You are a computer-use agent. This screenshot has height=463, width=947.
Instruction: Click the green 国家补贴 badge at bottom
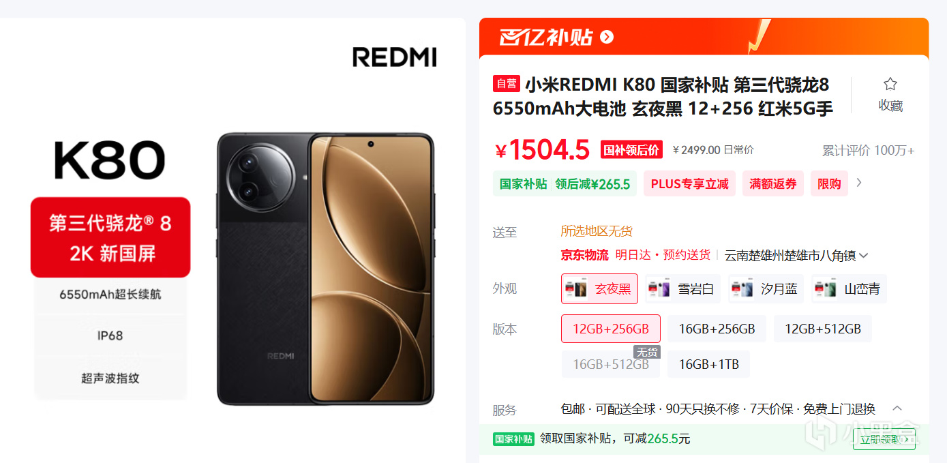[x=513, y=439]
